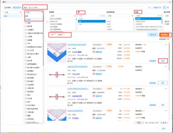Go to previous results page arrow
173x133 pixels.
[135, 123]
